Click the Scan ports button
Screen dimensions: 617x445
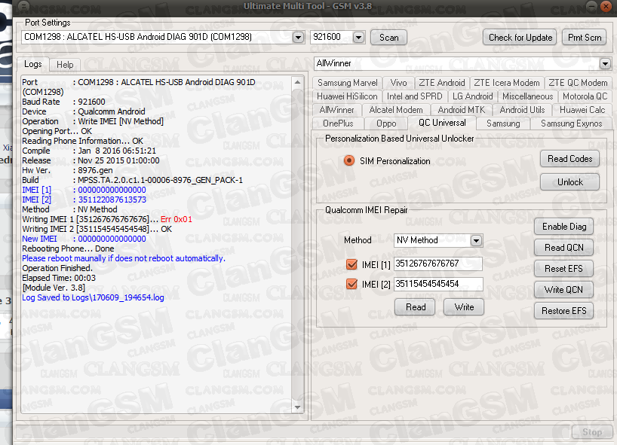click(388, 38)
